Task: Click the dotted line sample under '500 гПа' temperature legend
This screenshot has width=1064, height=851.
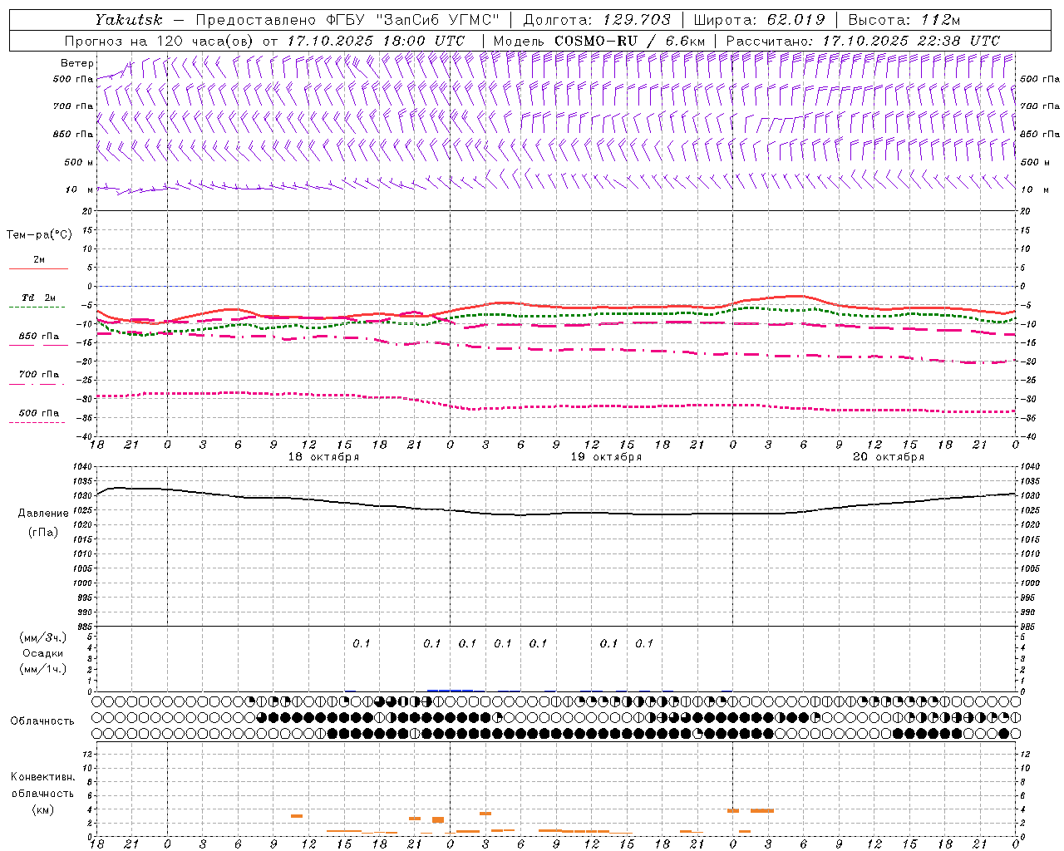Action: click(37, 422)
